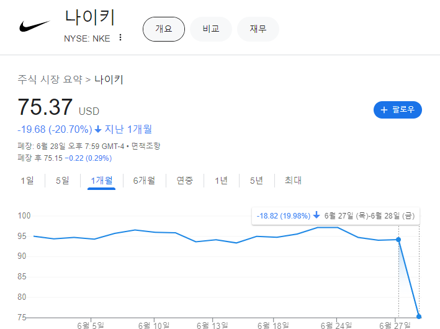Click the 6월 5일 axis date label
This screenshot has width=440, height=329.
click(x=91, y=325)
